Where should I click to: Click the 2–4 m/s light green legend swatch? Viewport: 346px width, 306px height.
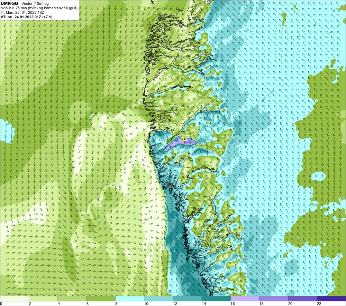pyautogui.click(x=43, y=298)
